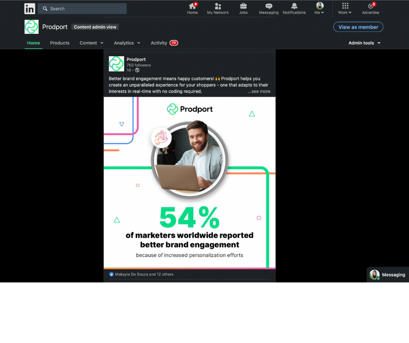This screenshot has height=343, width=409.
Task: Switch to the Products tab
Action: point(60,43)
